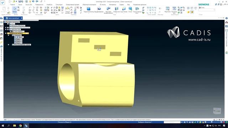Select the Материал row in the tree
This screenshot has width=228, height=128.
coord(18,26)
